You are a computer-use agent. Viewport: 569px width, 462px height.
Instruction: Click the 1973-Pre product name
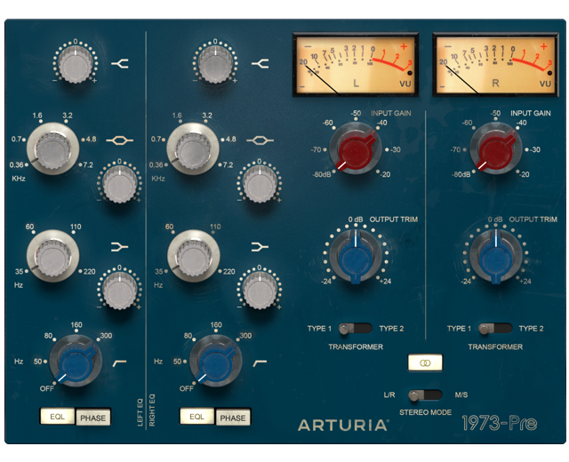point(500,423)
